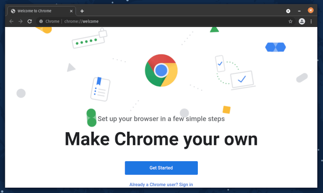Open a new tab with the plus button

pos(82,11)
